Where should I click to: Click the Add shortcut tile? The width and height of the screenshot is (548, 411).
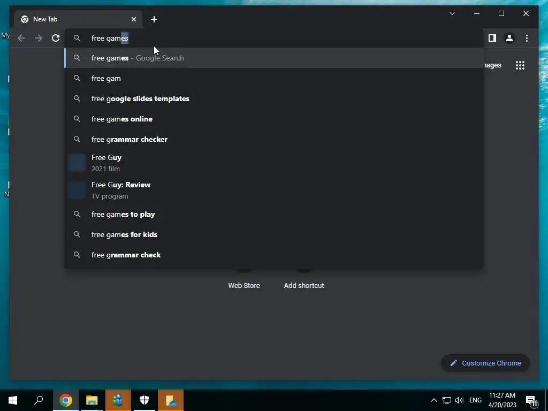click(304, 286)
